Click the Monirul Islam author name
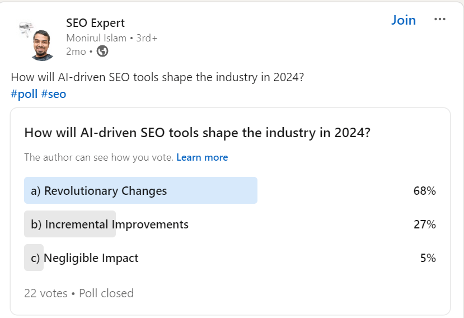The image size is (464, 318). [x=96, y=38]
